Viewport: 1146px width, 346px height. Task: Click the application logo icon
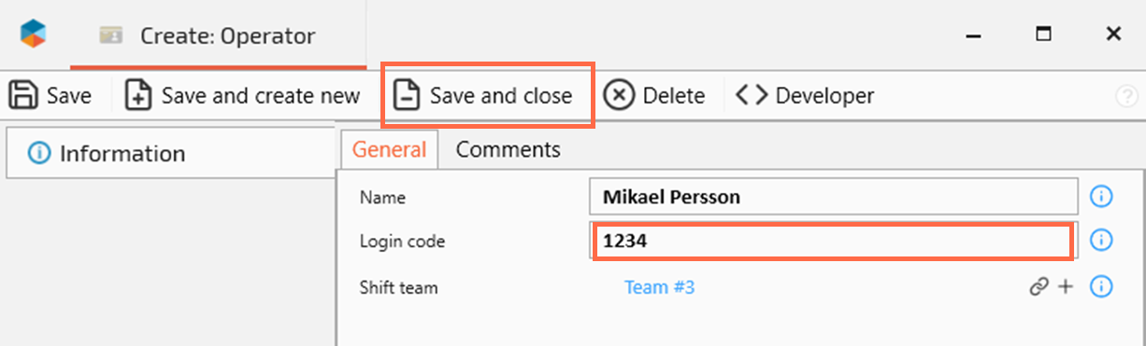(x=34, y=35)
